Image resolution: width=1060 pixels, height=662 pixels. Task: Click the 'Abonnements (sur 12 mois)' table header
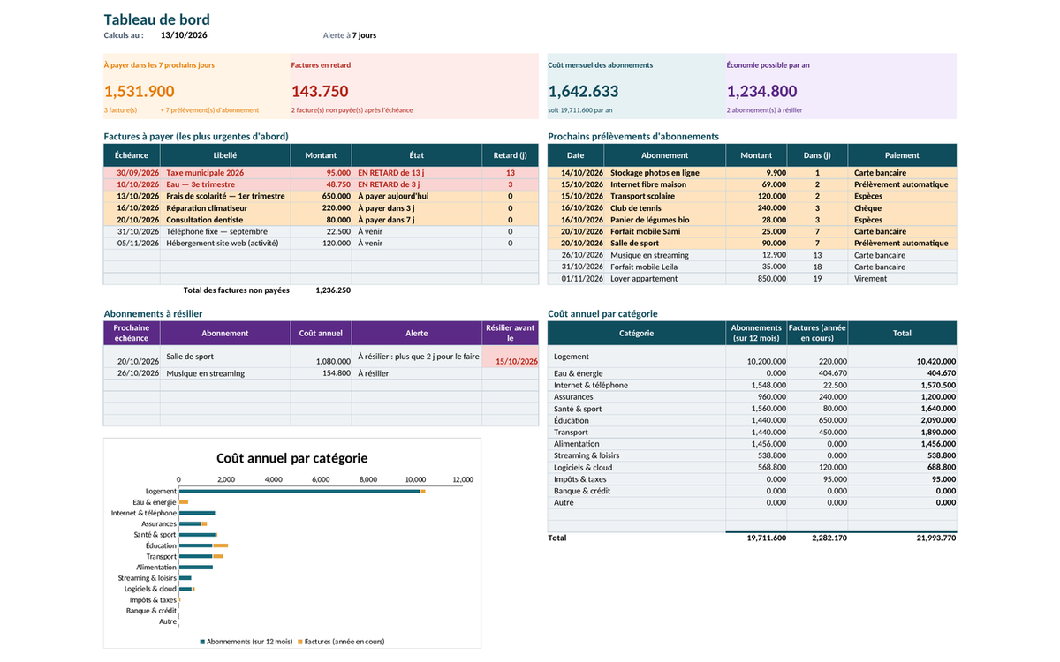coord(756,333)
